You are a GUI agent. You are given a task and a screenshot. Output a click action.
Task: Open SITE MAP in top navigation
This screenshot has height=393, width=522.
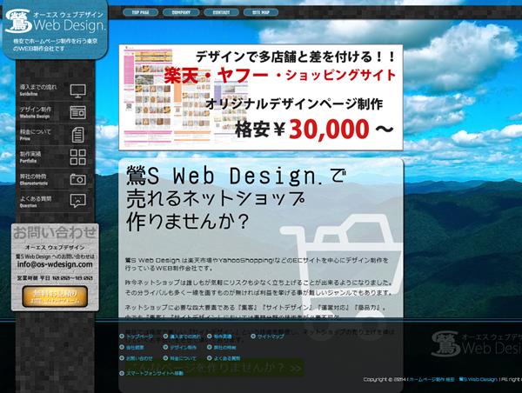261,12
